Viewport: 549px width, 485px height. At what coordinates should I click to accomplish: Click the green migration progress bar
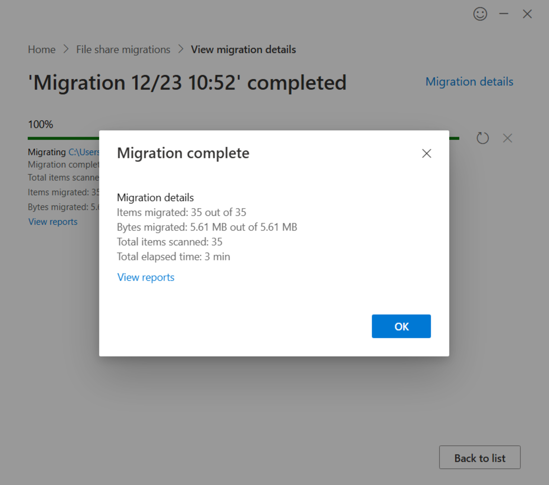point(62,138)
